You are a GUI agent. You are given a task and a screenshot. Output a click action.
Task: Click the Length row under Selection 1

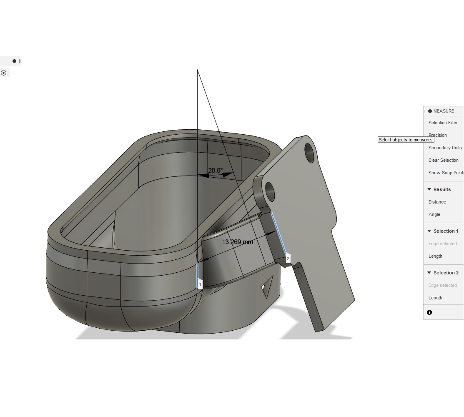tap(435, 256)
